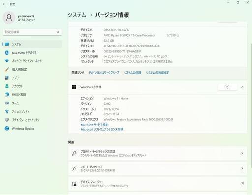Viewport: 252px width, 195px height.
Task: Select processor text AMD Ryzen 9 5900X
Action: [129, 35]
